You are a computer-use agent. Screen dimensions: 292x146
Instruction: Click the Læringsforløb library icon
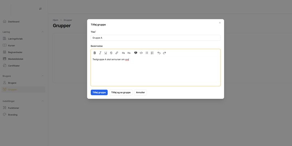[x=5, y=39]
